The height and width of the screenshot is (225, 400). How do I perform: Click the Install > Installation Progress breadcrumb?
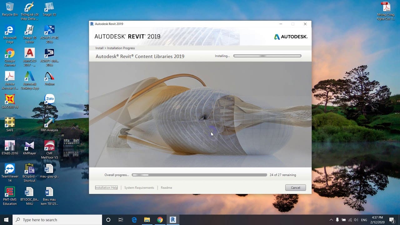pos(115,48)
